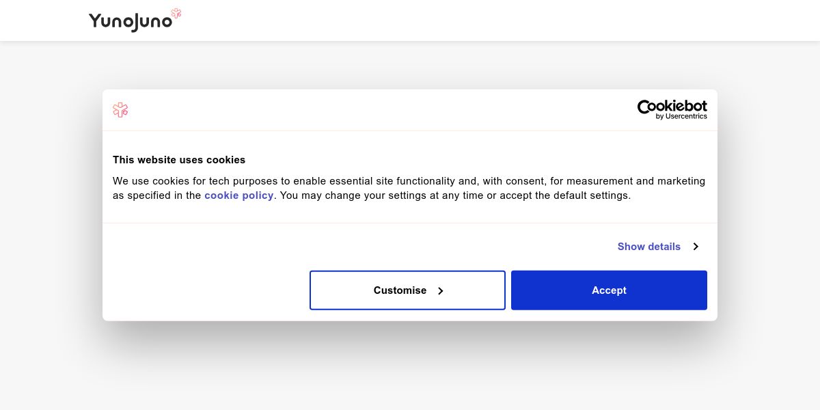Click empty dialog space left of Customise
Screen dimensions: 820x410
coord(205,290)
